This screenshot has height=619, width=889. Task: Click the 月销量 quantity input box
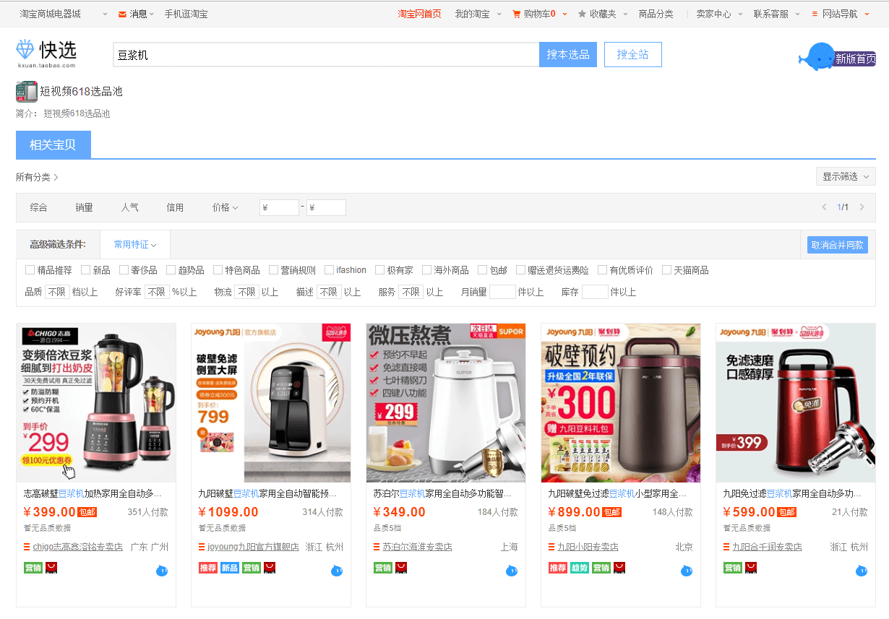(502, 292)
